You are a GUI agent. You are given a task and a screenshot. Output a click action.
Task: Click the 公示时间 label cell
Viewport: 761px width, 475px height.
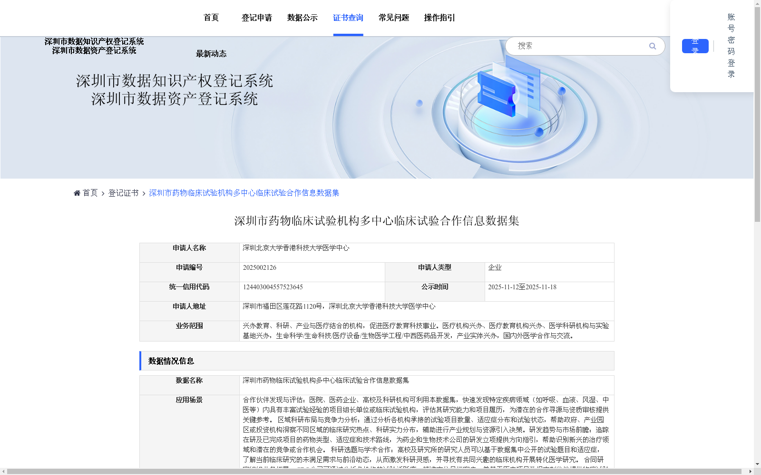[435, 292]
